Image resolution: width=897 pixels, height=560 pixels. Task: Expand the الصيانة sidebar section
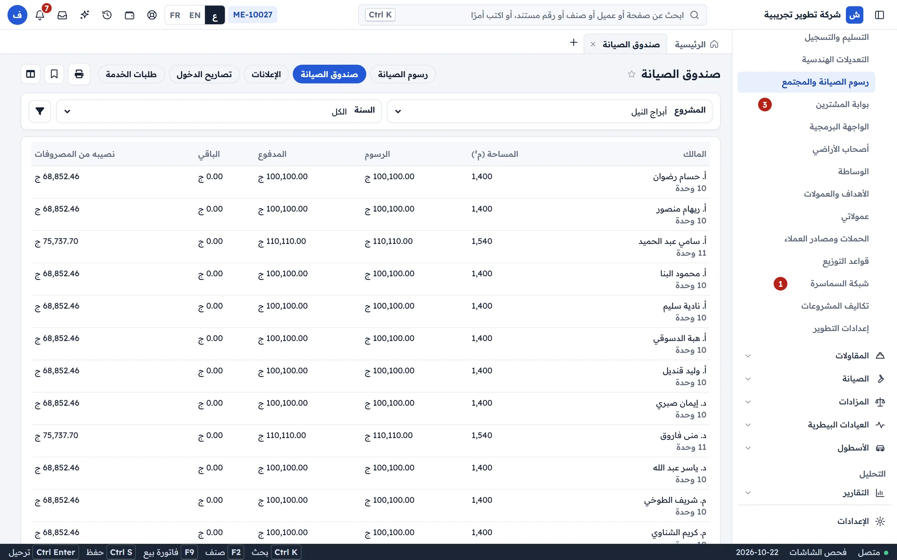click(x=815, y=379)
